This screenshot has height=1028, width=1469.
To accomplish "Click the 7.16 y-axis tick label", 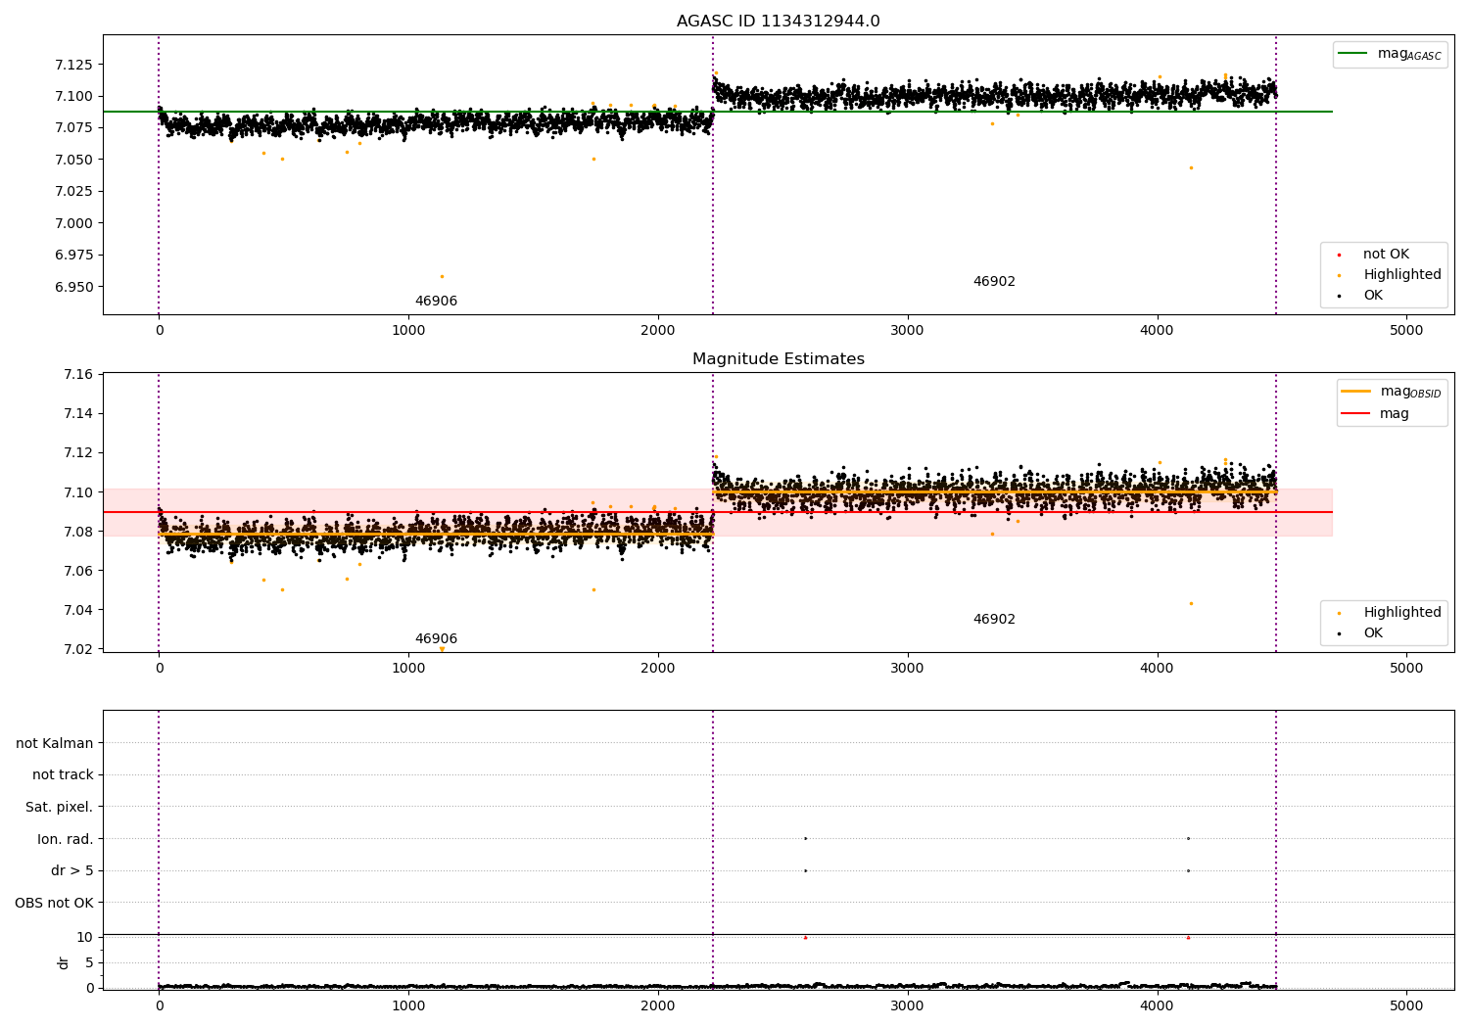I will click(x=77, y=374).
